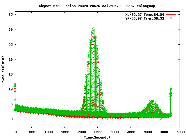Click the plot title Skynet_57899_orion cal.txt
Screen dimensions: 186x140
click(x=97, y=6)
